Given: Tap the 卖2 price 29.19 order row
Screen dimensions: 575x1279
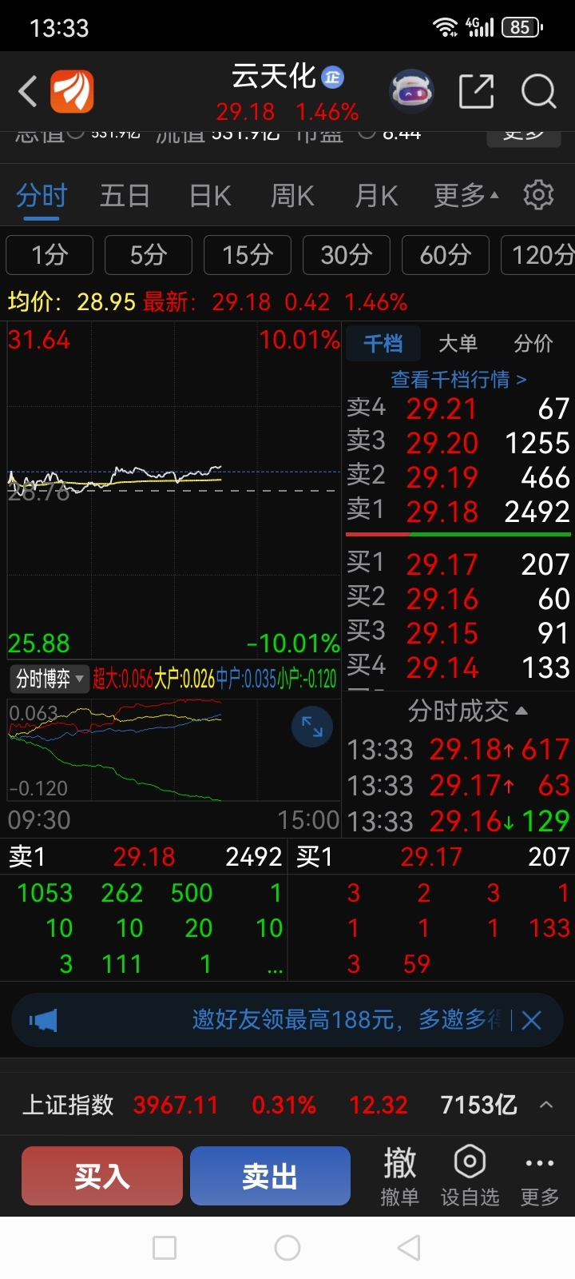Looking at the screenshot, I should tap(458, 477).
